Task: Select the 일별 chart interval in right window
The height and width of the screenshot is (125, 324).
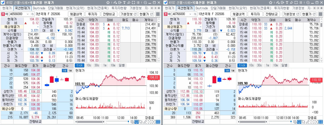Action: (x=284, y=65)
